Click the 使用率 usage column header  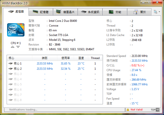click(x=66, y=58)
